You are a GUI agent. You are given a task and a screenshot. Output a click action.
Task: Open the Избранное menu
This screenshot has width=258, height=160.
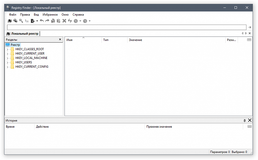click(50, 14)
